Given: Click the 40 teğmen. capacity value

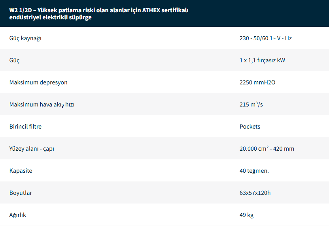Looking at the screenshot, I should click(x=254, y=171).
